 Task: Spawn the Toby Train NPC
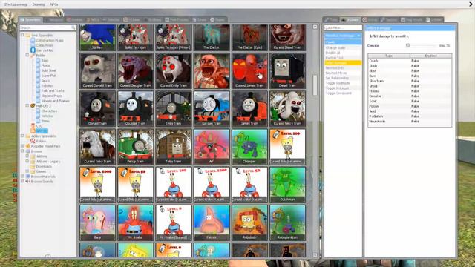click(x=174, y=147)
